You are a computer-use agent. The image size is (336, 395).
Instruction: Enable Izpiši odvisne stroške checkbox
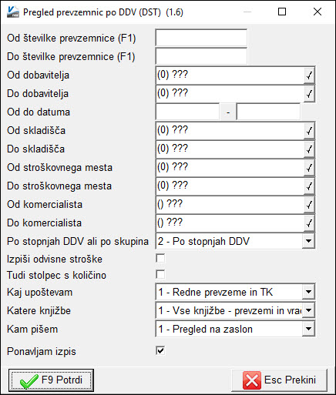click(x=160, y=258)
